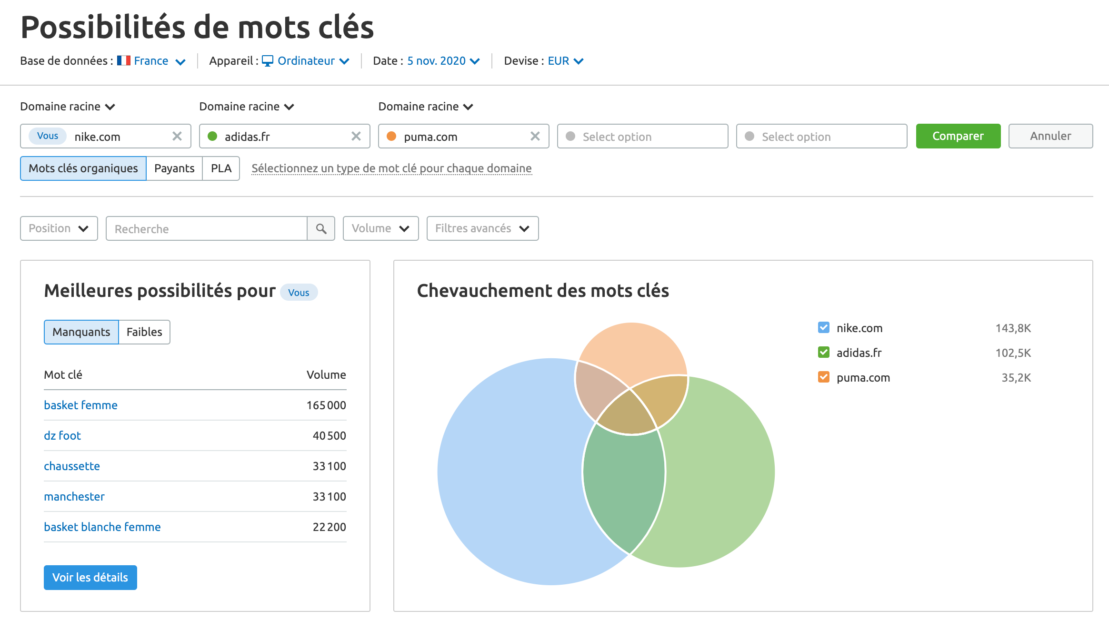Toggle the adidas.fr legend checkbox

(824, 353)
